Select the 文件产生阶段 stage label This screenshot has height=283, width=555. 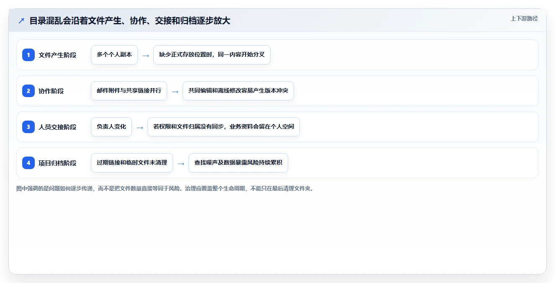[x=57, y=55]
